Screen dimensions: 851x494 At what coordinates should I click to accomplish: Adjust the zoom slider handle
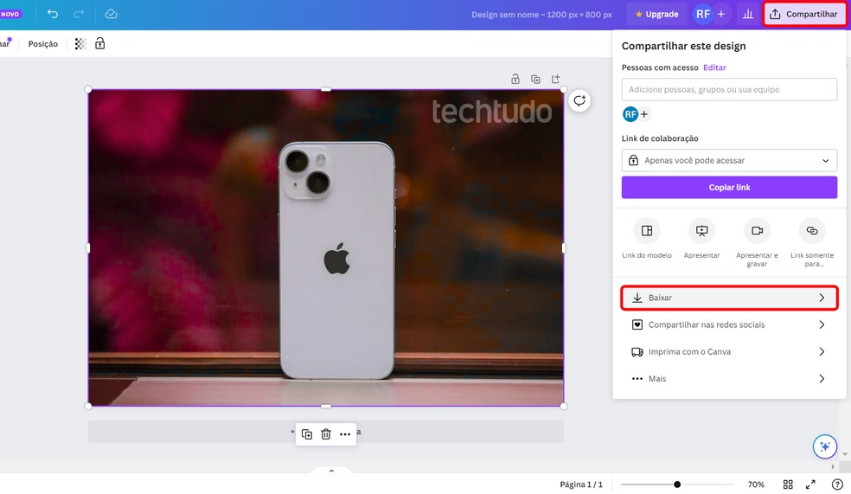click(x=677, y=484)
